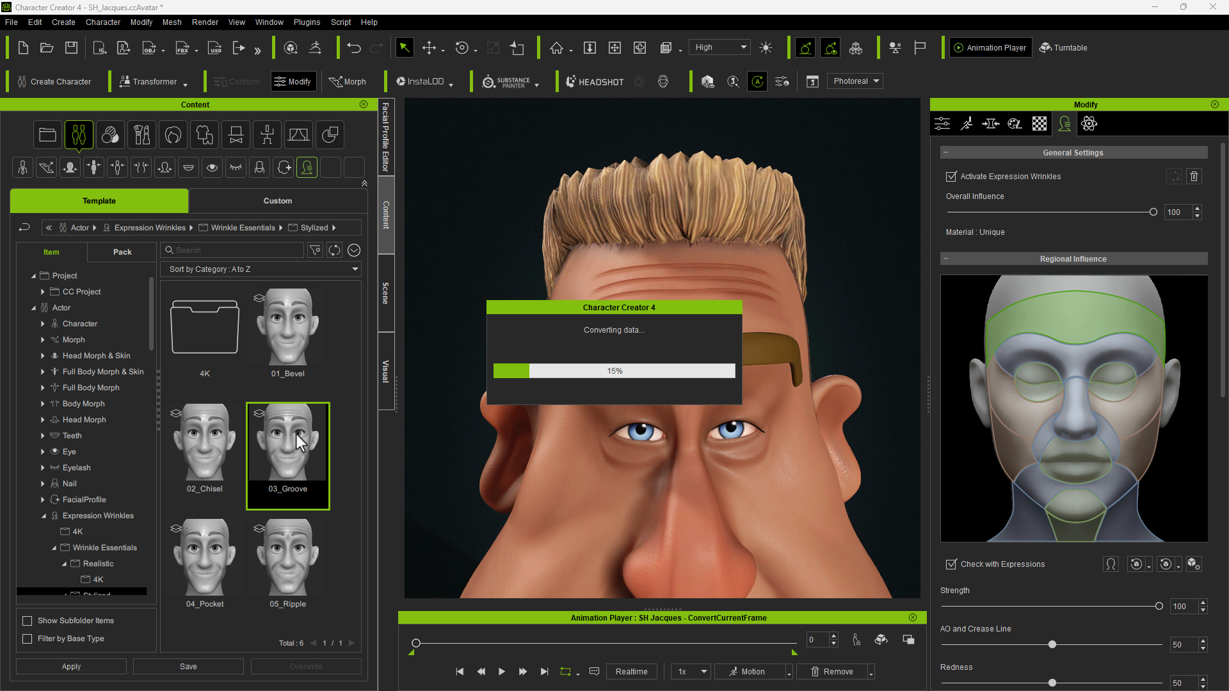This screenshot has height=691, width=1229.
Task: Adjust the AO and Crease Line slider
Action: tap(1052, 645)
